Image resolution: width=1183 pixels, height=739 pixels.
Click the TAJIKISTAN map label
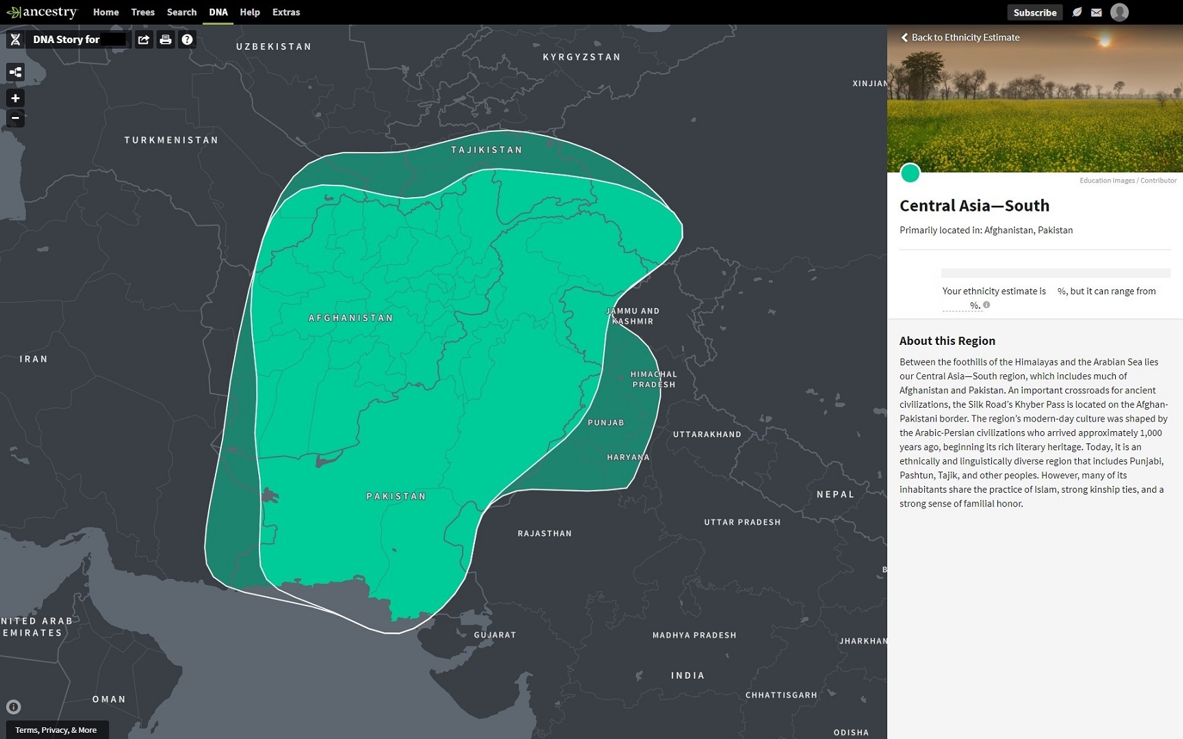coord(487,150)
